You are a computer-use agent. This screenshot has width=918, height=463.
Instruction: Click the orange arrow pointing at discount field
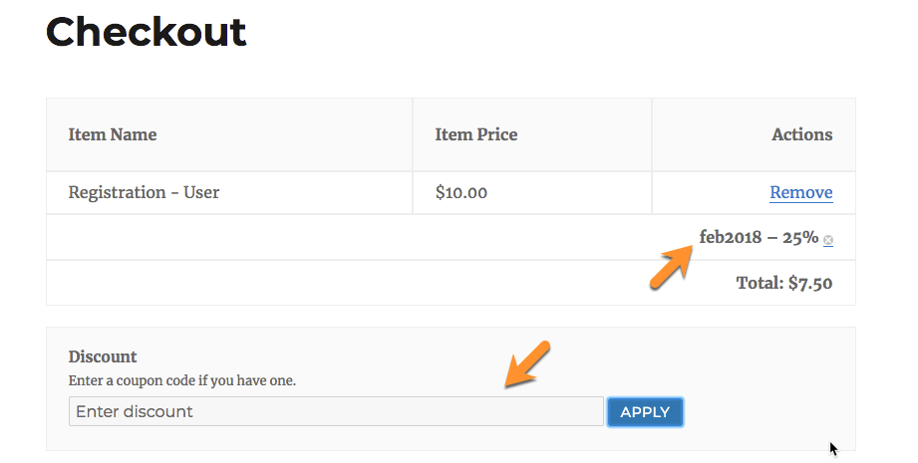[x=528, y=364]
